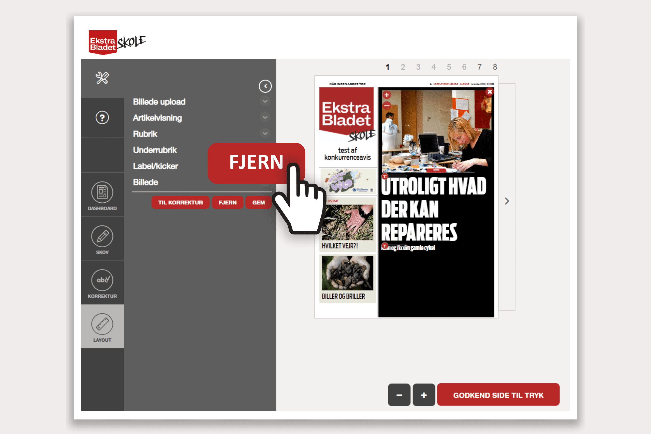Switch to page 5
Viewport: 651px width, 434px height.
(x=449, y=67)
